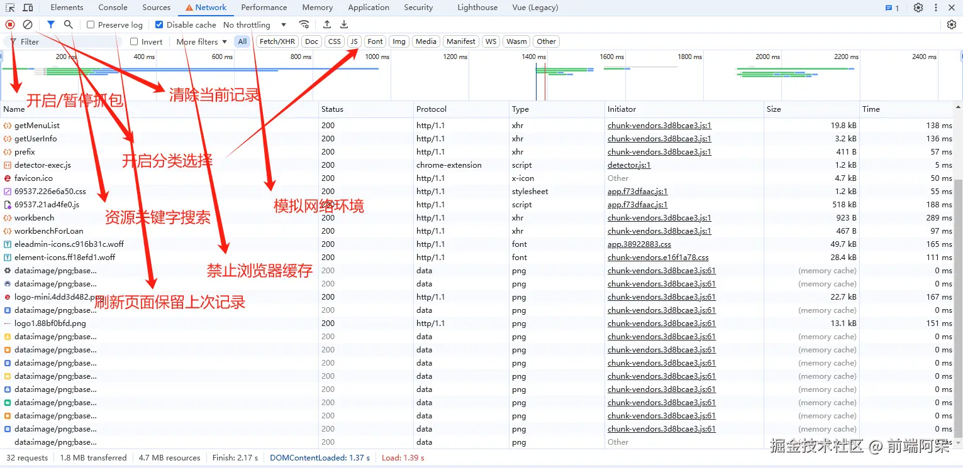This screenshot has height=468, width=963.
Task: Click the 1000 ms overview timeline label
Action: tap(377, 57)
